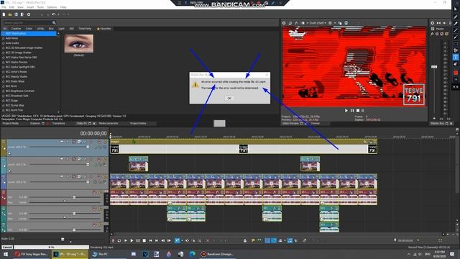Expand the first video track's bottom-left arrow
The width and height of the screenshot is (460, 259).
pyautogui.click(x=9, y=153)
